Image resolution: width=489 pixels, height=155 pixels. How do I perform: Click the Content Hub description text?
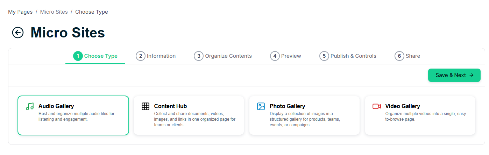pyautogui.click(x=195, y=119)
